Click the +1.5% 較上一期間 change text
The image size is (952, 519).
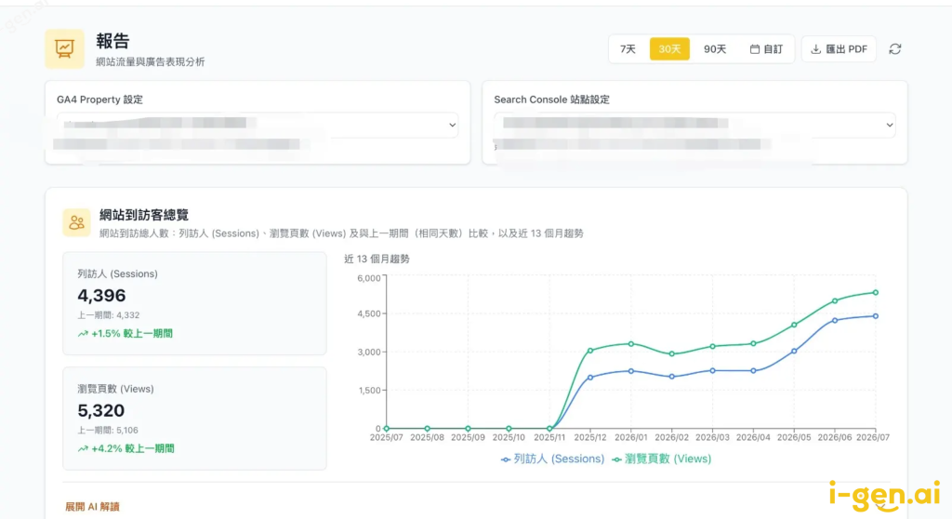126,333
